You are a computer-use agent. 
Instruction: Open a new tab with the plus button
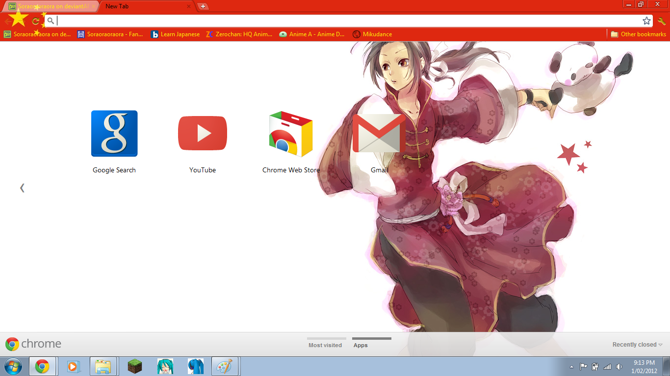[203, 6]
